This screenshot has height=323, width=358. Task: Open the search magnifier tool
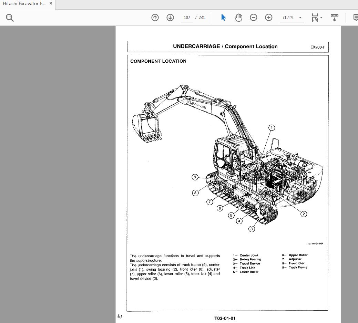pyautogui.click(x=9, y=17)
